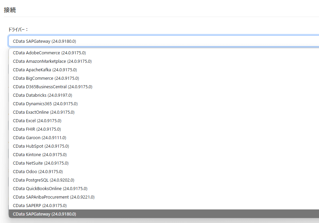Select CData ExactOnline (24.0.9175.0)

(164, 112)
